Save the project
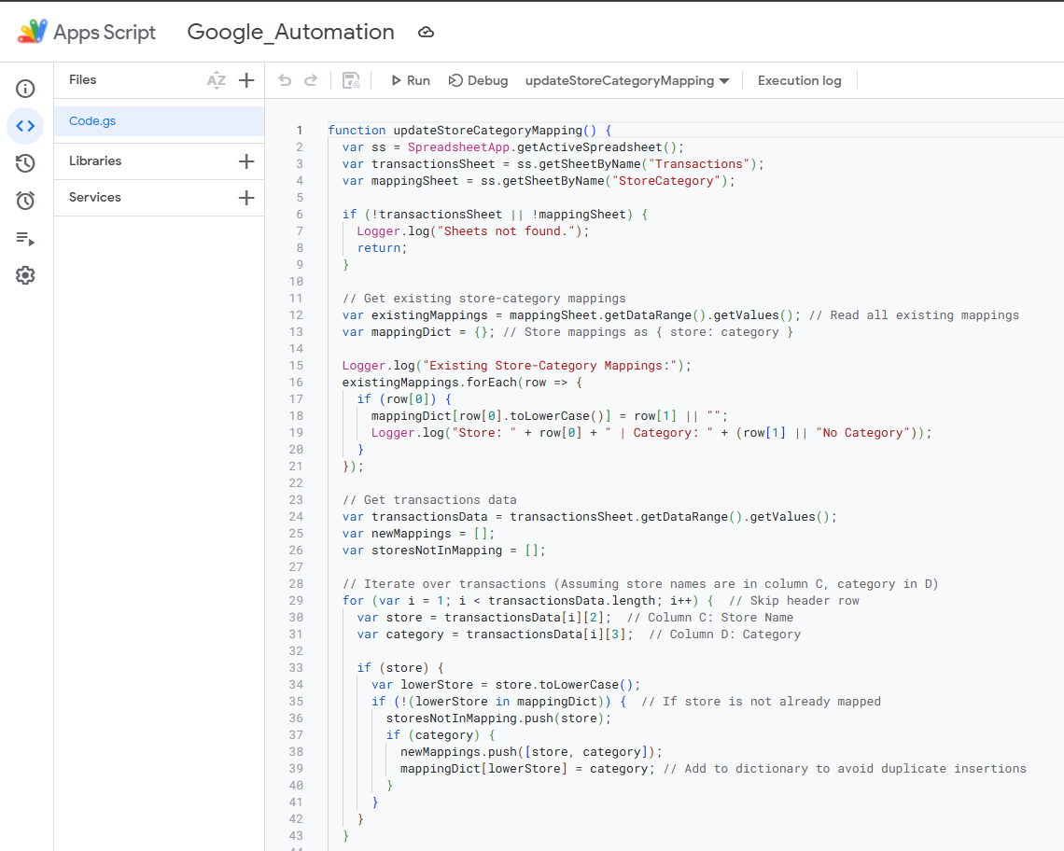The height and width of the screenshot is (851, 1064). pos(350,80)
